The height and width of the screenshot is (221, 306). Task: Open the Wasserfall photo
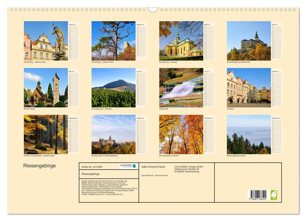pos(181,88)
